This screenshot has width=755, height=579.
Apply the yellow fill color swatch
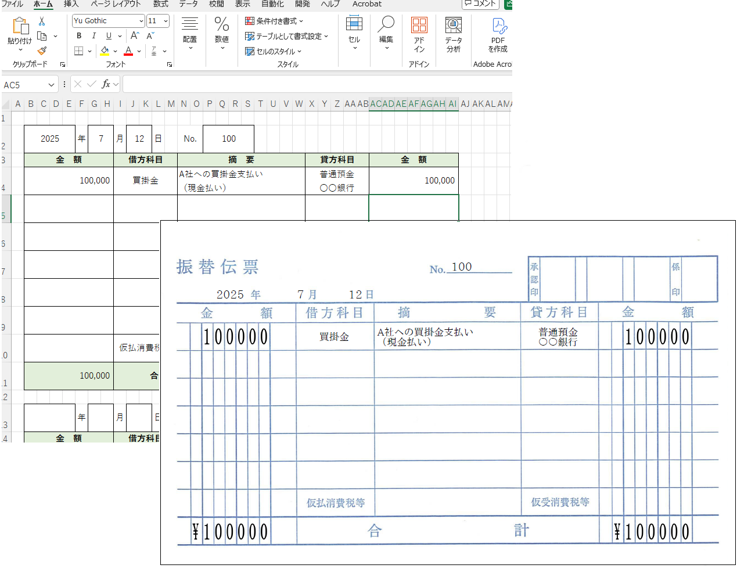(105, 51)
